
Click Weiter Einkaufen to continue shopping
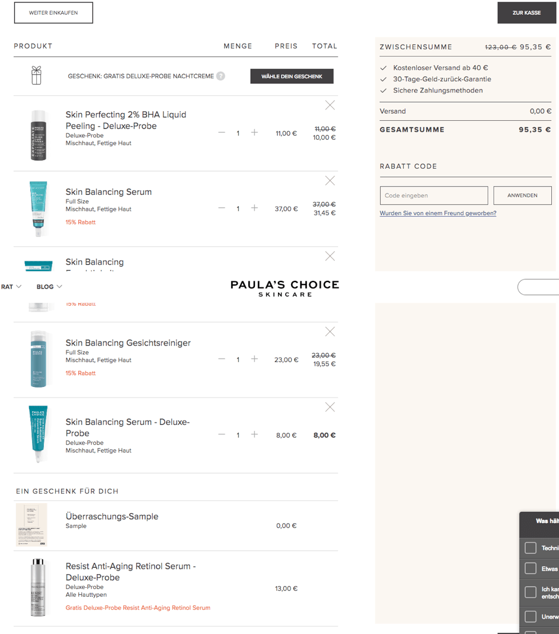[53, 12]
